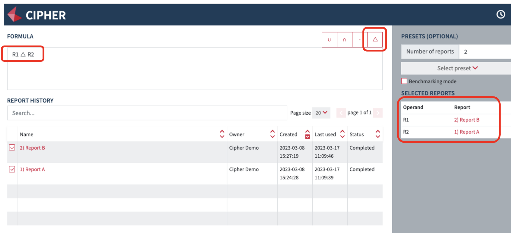This screenshot has width=513, height=235.
Task: Focus the report history Search field
Action: click(147, 113)
